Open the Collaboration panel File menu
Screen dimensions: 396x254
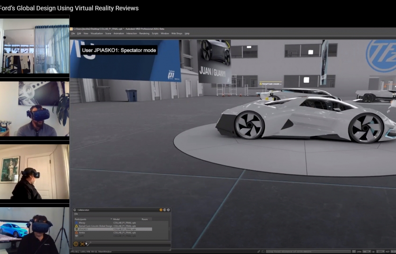76,214
